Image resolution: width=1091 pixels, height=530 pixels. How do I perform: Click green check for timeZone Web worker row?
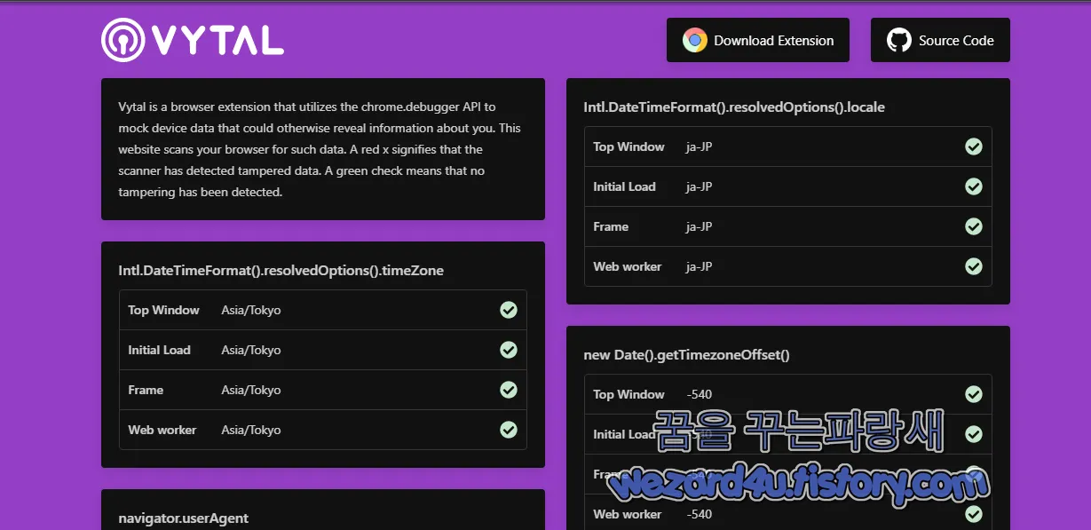(x=509, y=430)
